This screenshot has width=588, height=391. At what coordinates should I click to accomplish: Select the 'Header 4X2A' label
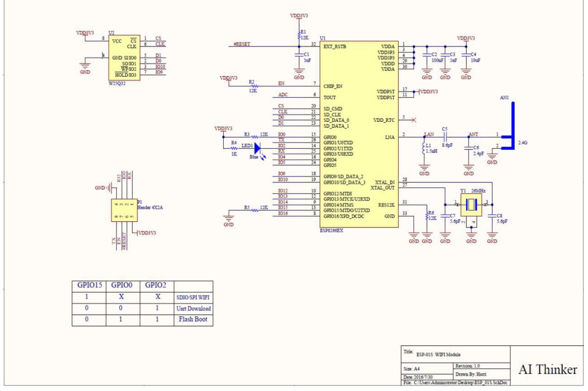[150, 207]
